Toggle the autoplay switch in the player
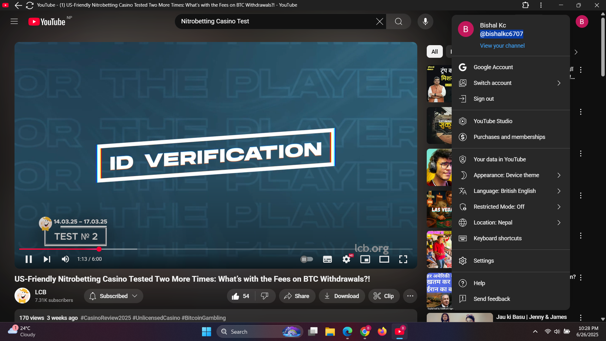This screenshot has height=341, width=606. 307,259
